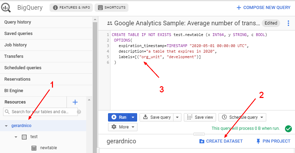This screenshot has width=295, height=153.
Task: Click the plus icon to add resources
Action: pos(75,102)
